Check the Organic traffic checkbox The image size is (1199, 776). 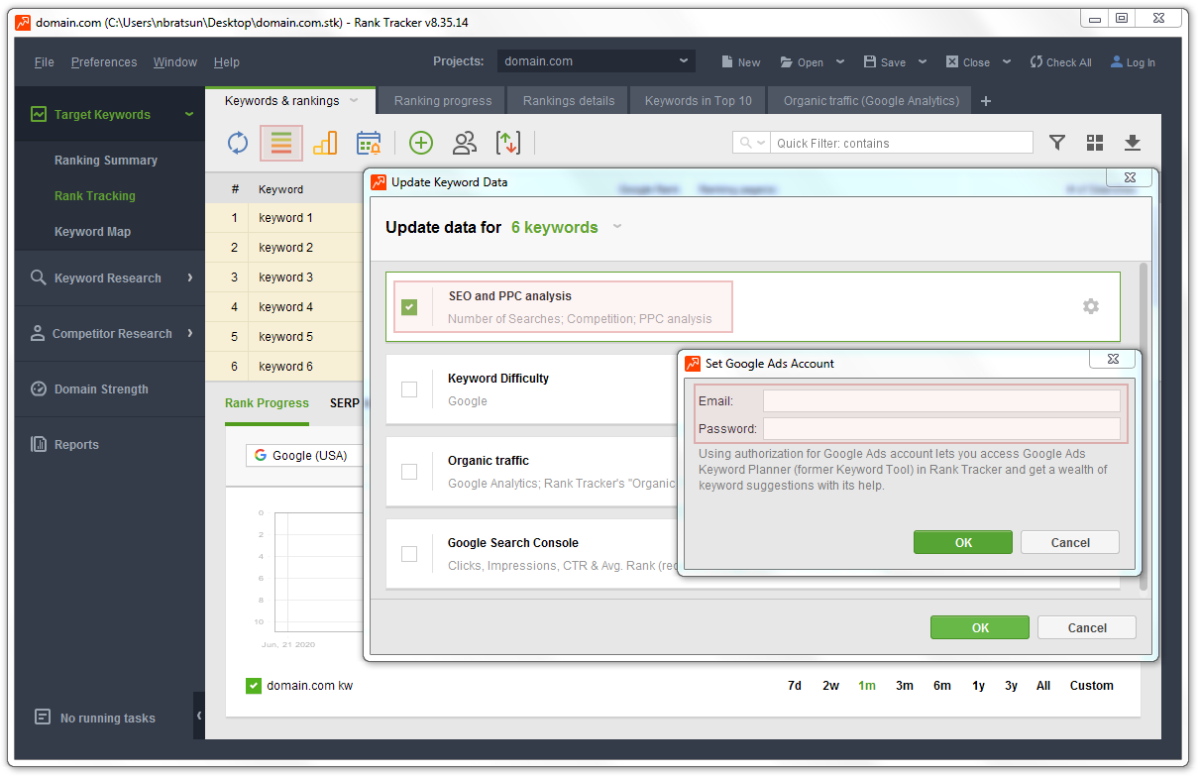coord(409,472)
